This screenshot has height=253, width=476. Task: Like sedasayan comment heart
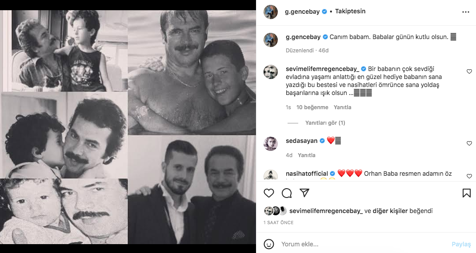pyautogui.click(x=469, y=143)
